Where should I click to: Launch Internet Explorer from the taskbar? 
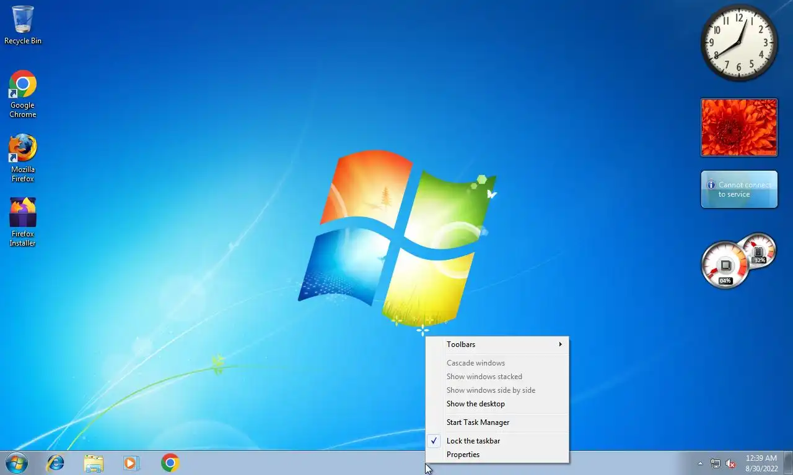(x=56, y=463)
